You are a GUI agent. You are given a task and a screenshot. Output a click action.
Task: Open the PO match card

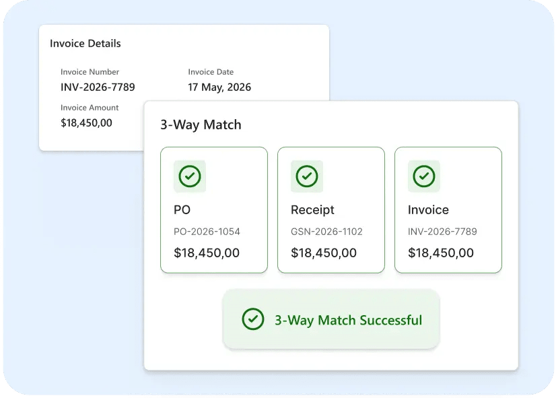click(214, 210)
